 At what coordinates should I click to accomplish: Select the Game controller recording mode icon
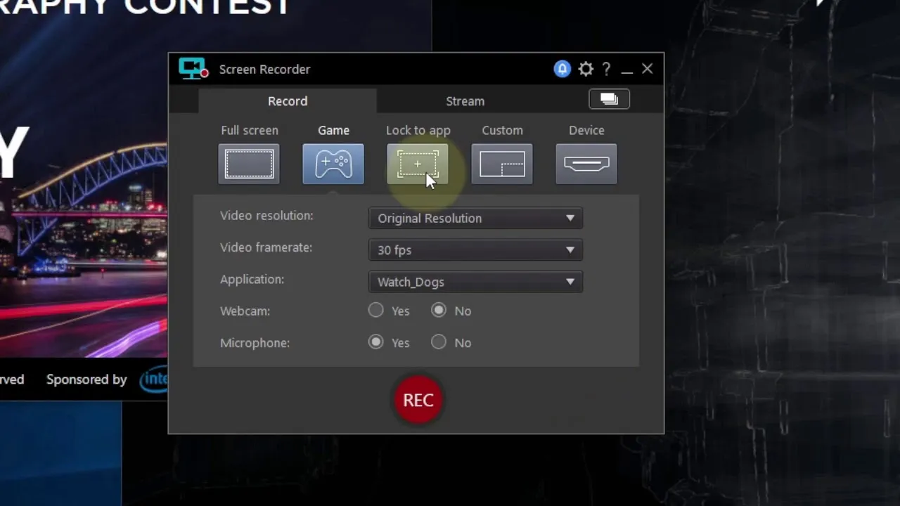[333, 164]
